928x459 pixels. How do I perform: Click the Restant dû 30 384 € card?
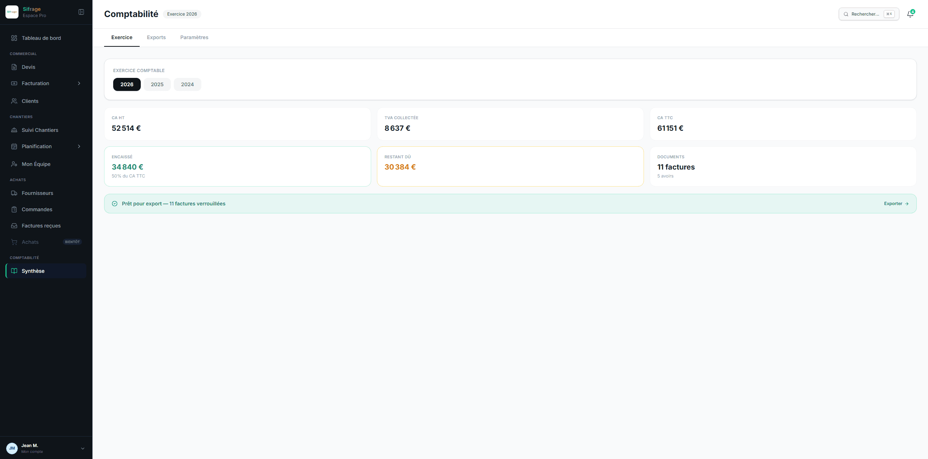point(510,167)
